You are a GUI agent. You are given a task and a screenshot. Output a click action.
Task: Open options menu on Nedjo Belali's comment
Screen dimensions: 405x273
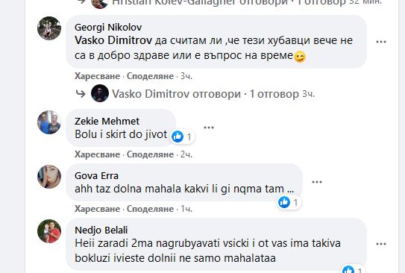coord(381,244)
